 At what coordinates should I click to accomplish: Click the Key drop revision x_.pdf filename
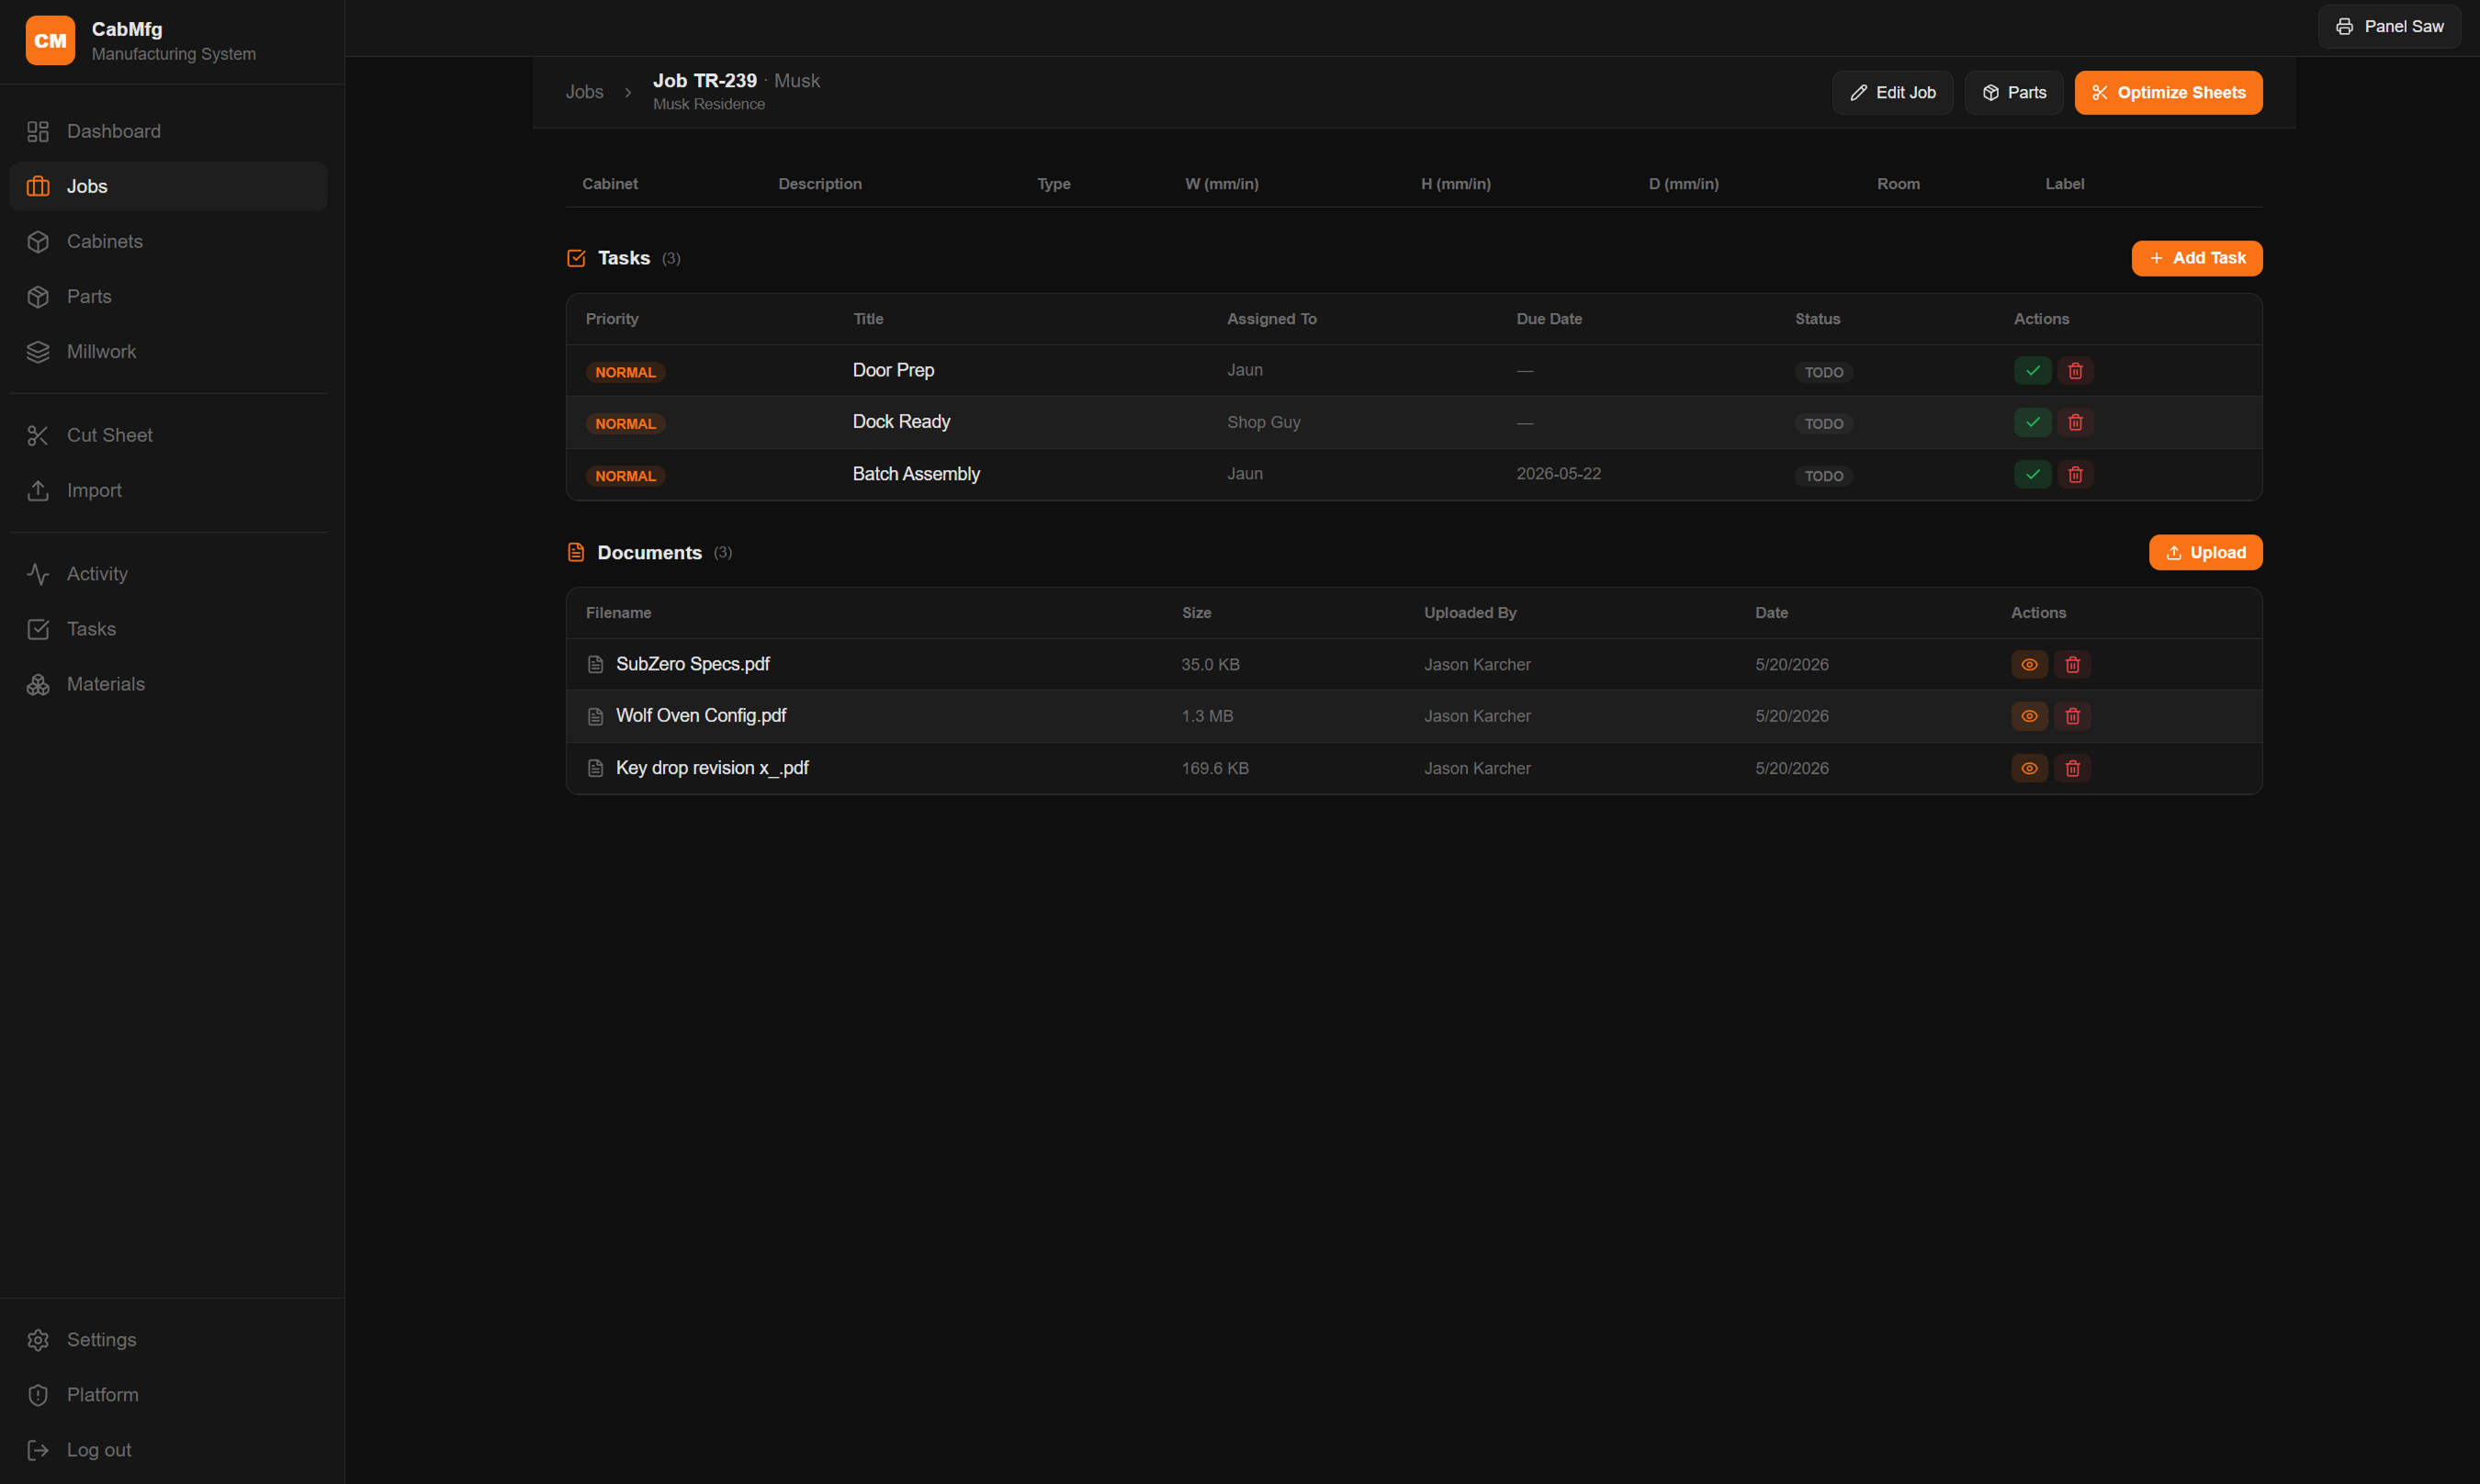712,768
